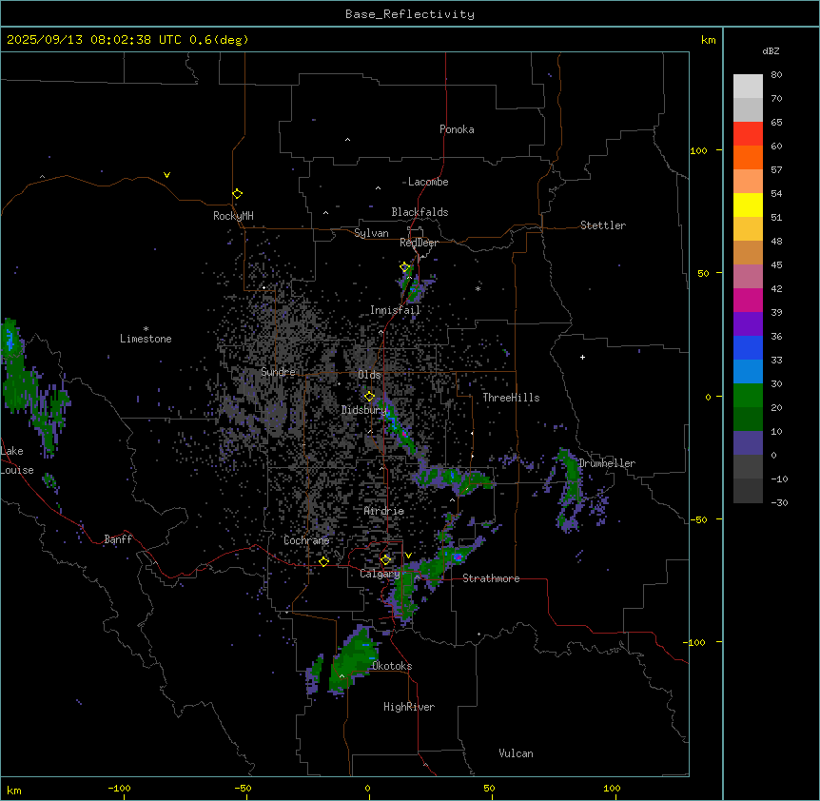The image size is (820, 801).
Task: Click the -100 tick on the bottom axis
Action: 119,788
